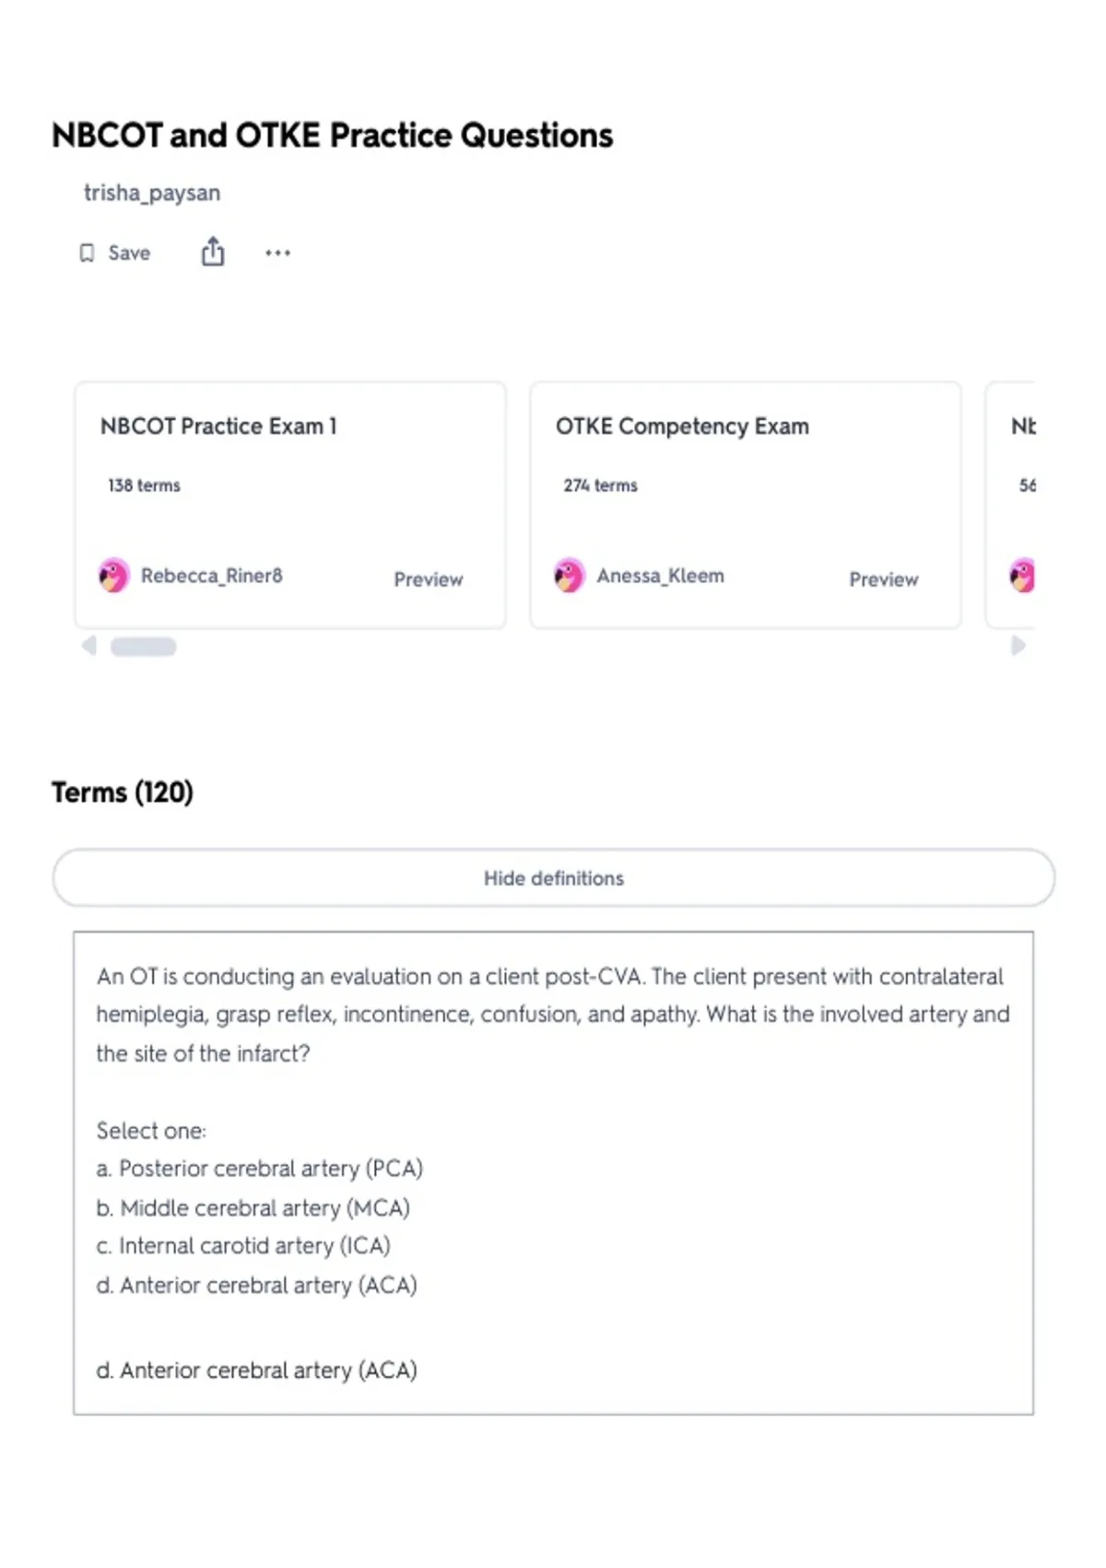Open Rebecca_Riner8 username link

tap(212, 576)
